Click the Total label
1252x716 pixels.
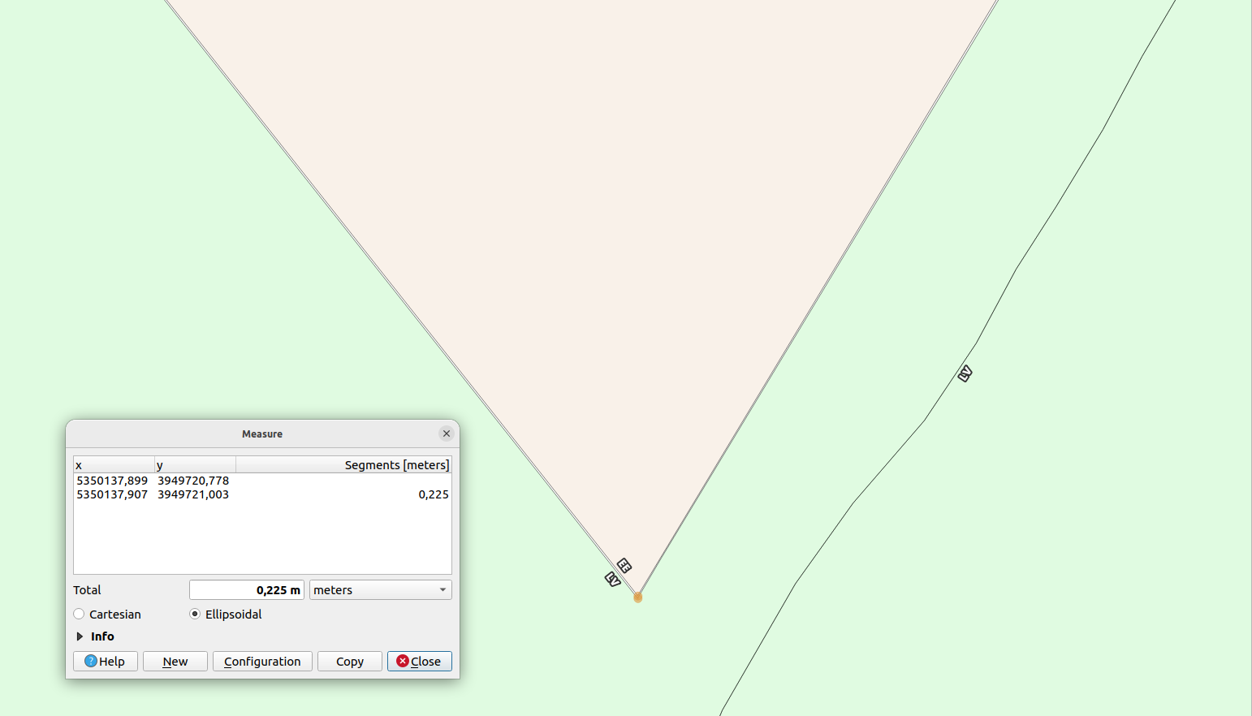click(88, 590)
